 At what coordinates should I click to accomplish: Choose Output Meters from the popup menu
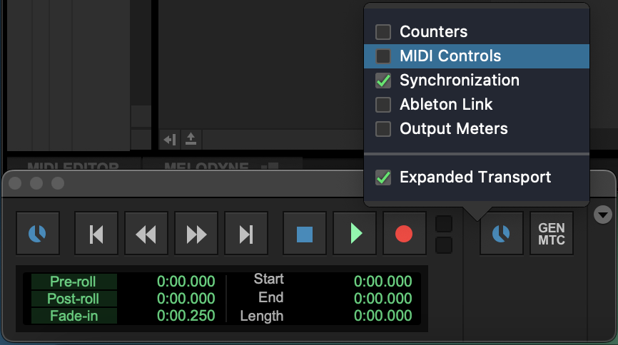click(x=453, y=128)
